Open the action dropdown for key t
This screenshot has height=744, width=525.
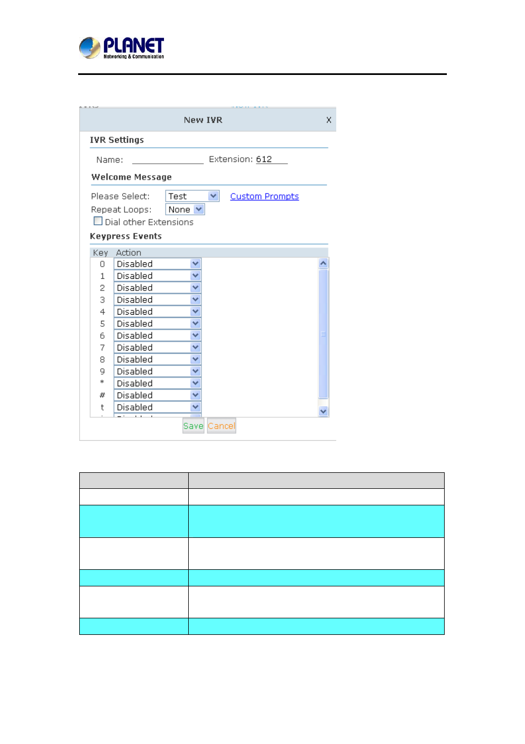click(x=157, y=407)
